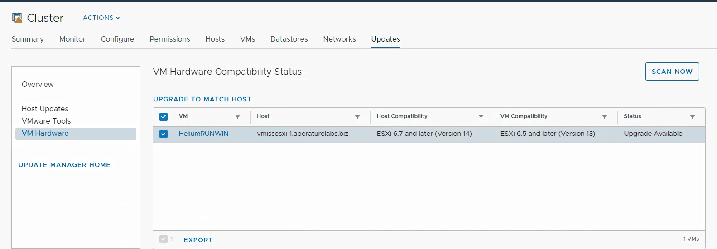
Task: Click the Cluster icon next to the title
Action: (17, 18)
